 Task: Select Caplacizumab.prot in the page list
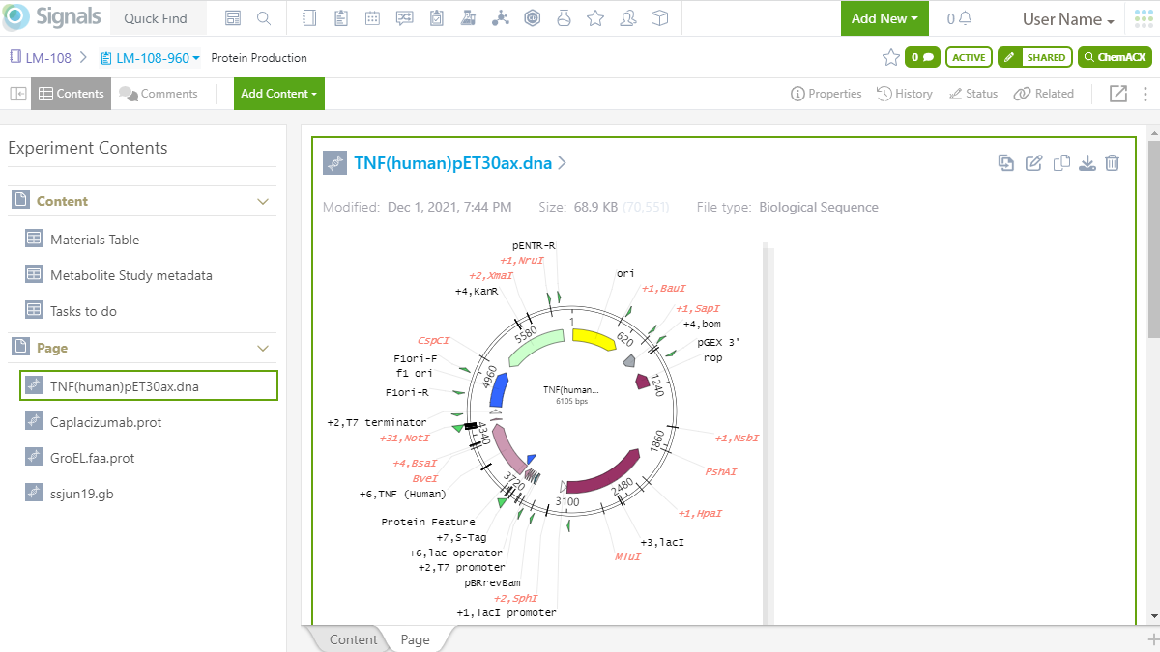click(106, 422)
